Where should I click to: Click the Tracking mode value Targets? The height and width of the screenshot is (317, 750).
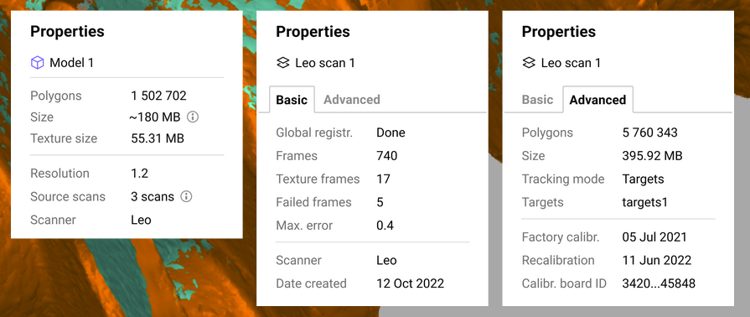click(644, 179)
